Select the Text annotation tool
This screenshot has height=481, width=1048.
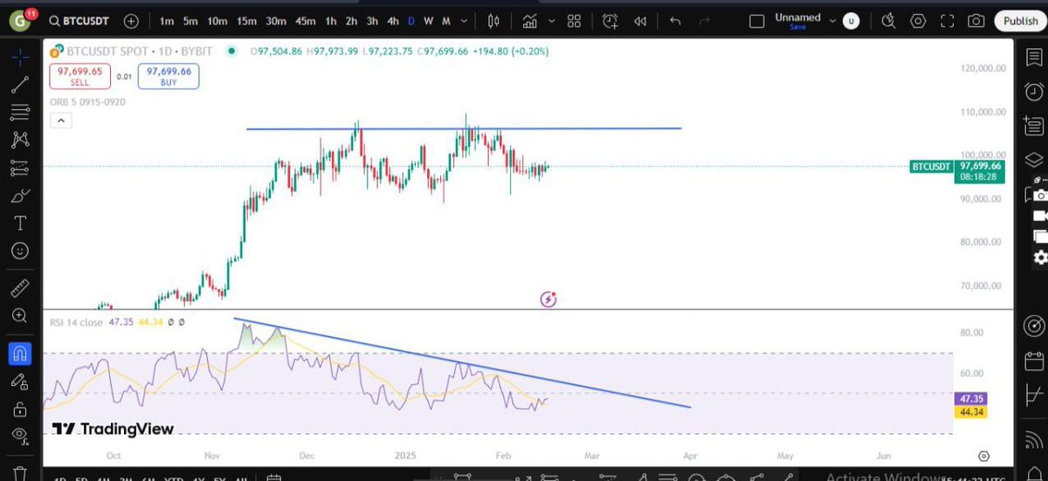(x=20, y=223)
